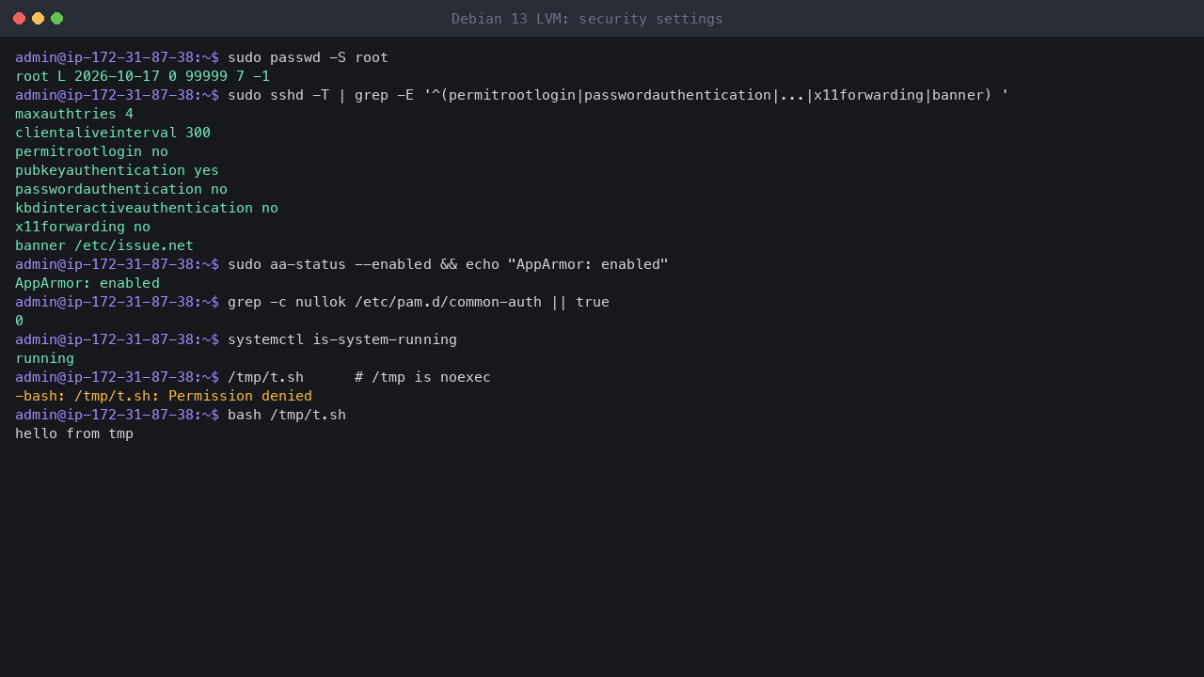This screenshot has height=677, width=1204.
Task: Click the 'sudo sshd -T | grep -E' command line
Action: (618, 95)
